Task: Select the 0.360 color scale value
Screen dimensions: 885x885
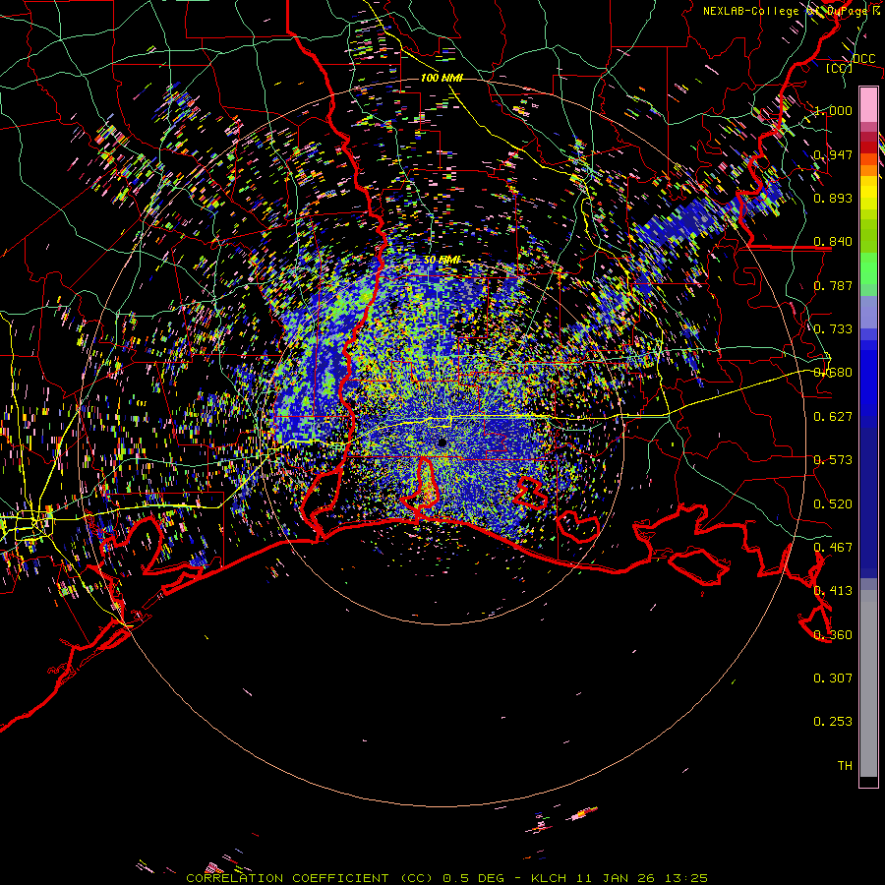Action: pyautogui.click(x=833, y=635)
